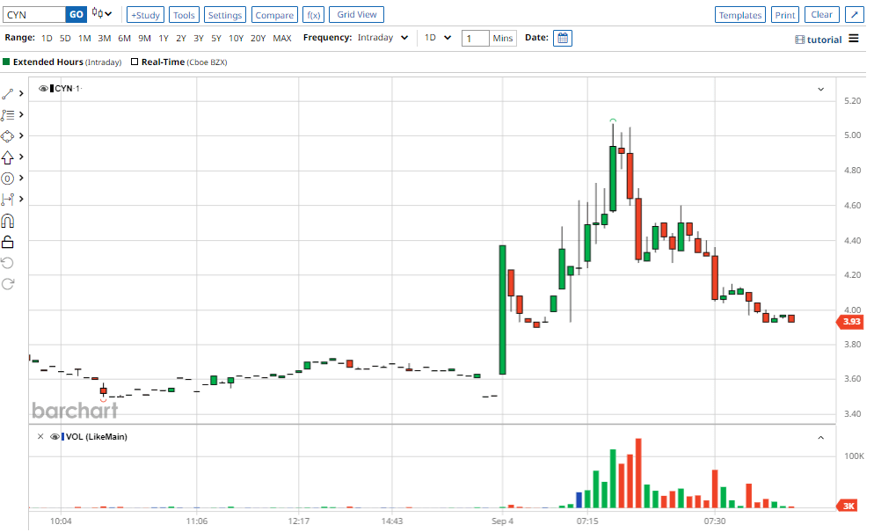Viewport: 874px width, 532px height.
Task: Toggle visibility eye for VOL study
Action: point(55,437)
